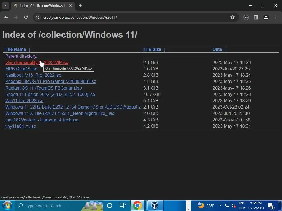
Task: Download macOS Ventura - Harbour of Tech.iso
Action: pos(42,120)
